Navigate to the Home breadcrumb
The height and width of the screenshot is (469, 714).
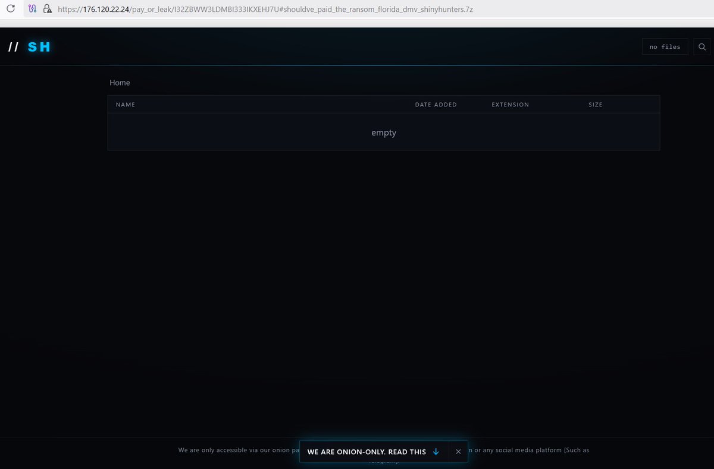(x=120, y=83)
